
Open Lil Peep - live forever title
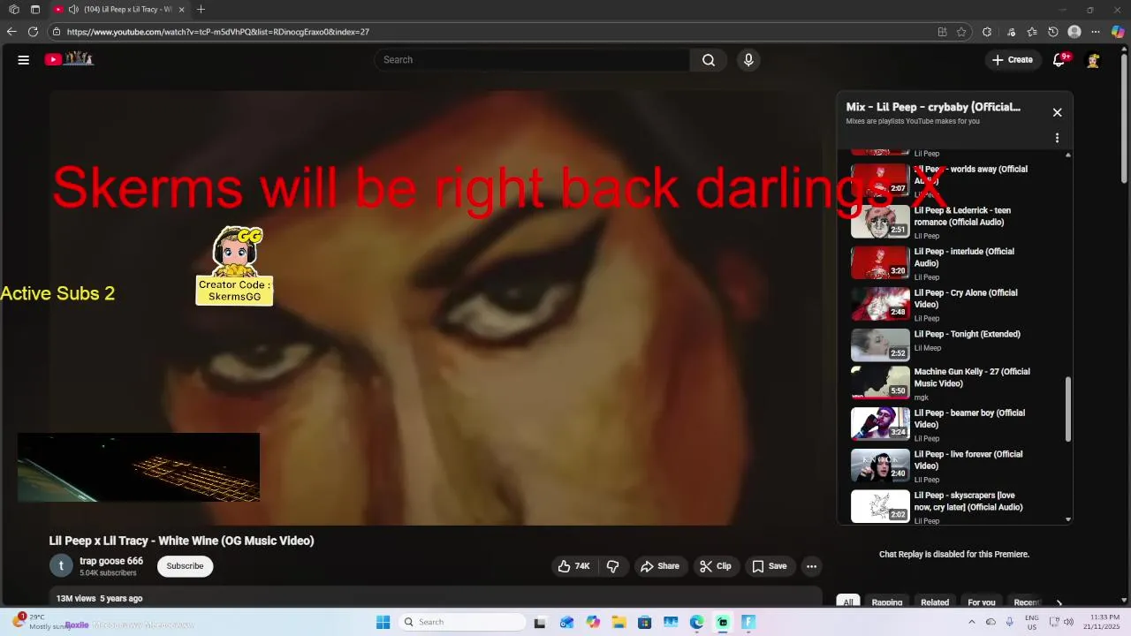point(968,460)
